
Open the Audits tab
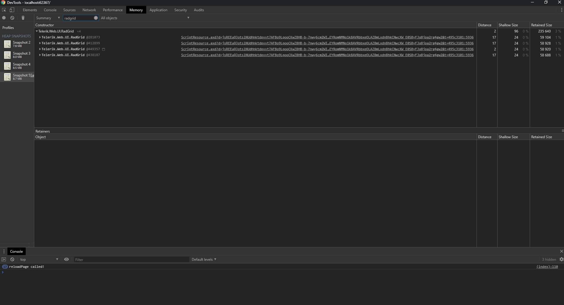click(x=199, y=10)
